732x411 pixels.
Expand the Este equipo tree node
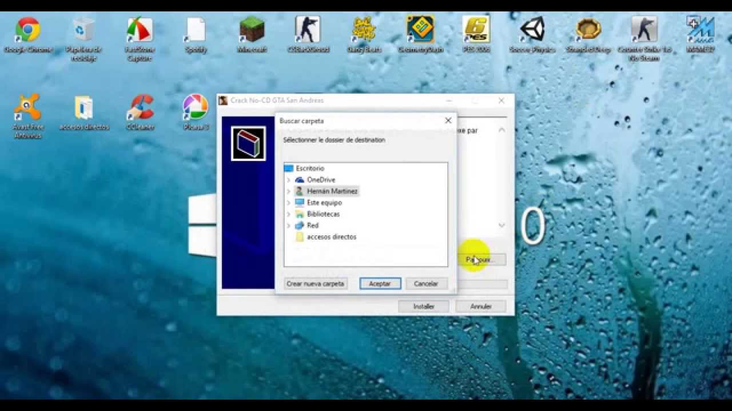click(288, 203)
